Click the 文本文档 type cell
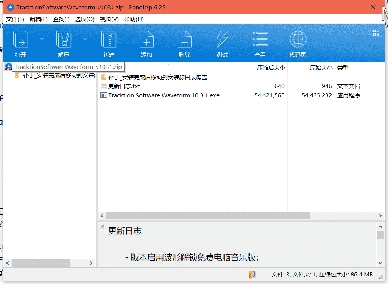 [348, 86]
